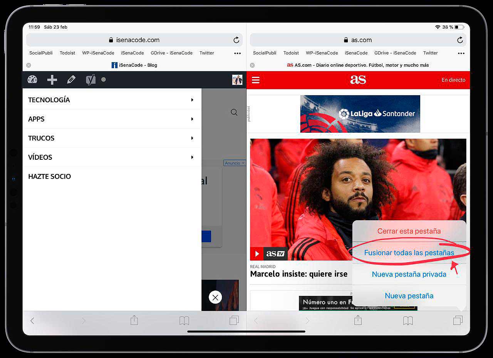
Task: Open Twitter bookmark in left pane
Action: pyautogui.click(x=207, y=53)
